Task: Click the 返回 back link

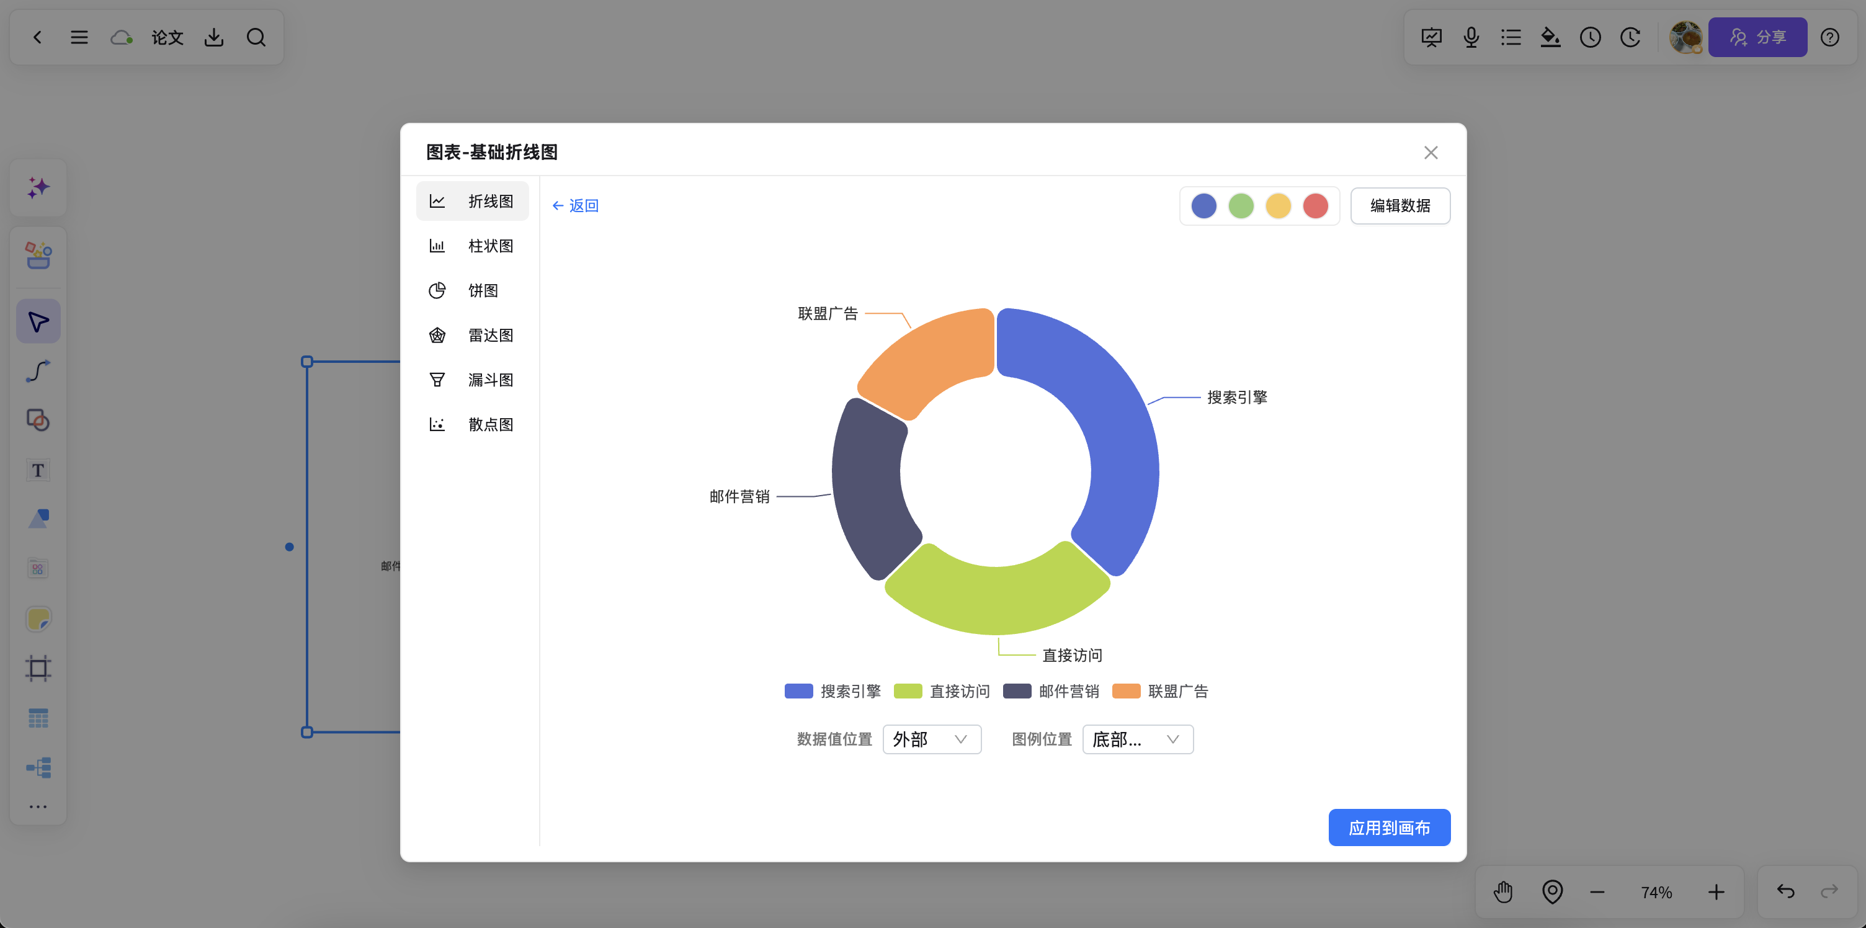Action: point(575,206)
